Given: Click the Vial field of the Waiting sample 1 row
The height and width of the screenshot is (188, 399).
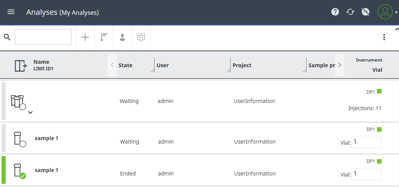Looking at the screenshot, I should pos(366,142).
